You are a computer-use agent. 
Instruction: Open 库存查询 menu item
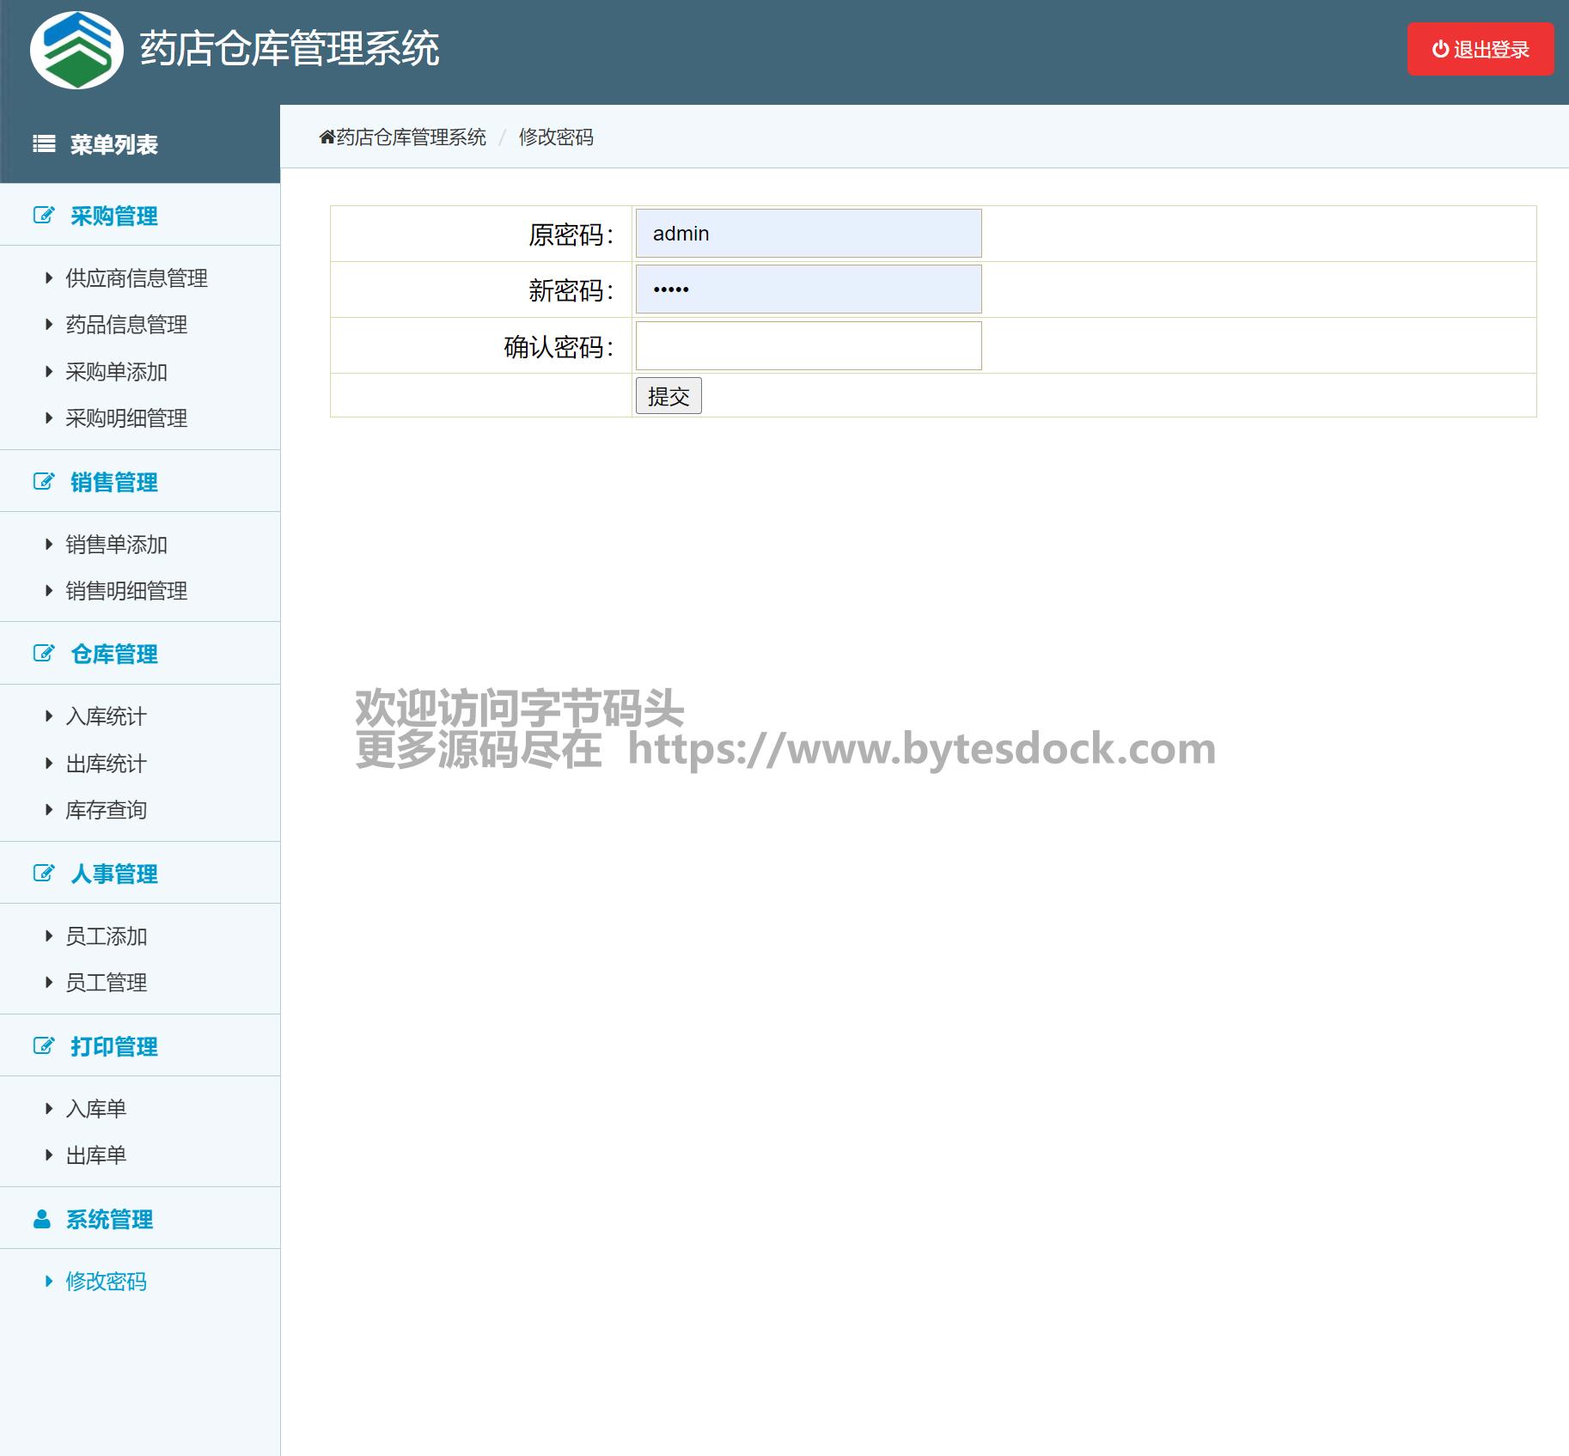[x=107, y=810]
